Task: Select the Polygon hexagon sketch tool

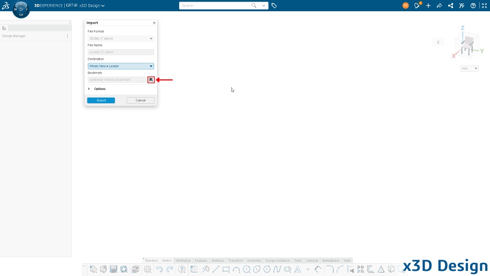Action: [267, 269]
